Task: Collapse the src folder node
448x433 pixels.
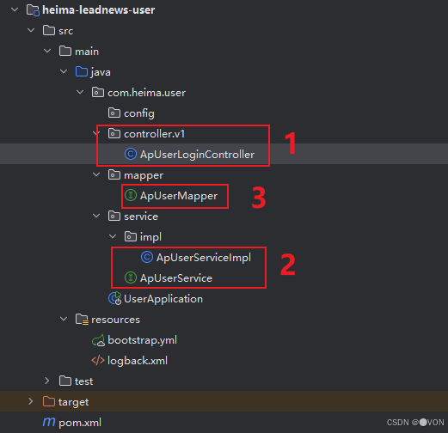Action: pyautogui.click(x=31, y=30)
